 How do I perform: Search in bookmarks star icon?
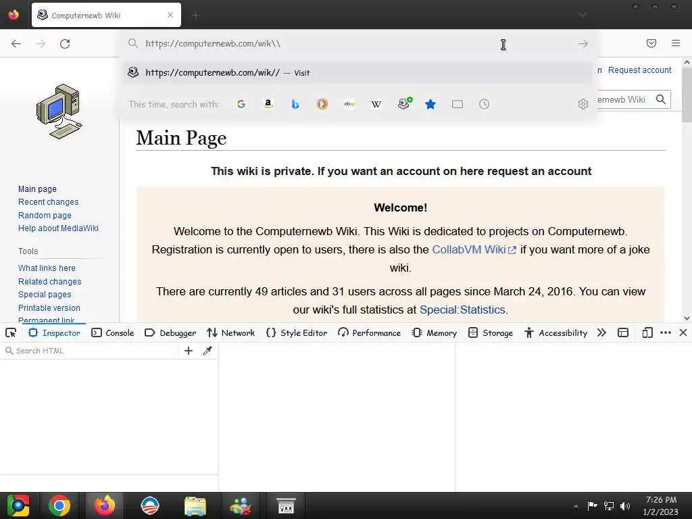click(430, 104)
